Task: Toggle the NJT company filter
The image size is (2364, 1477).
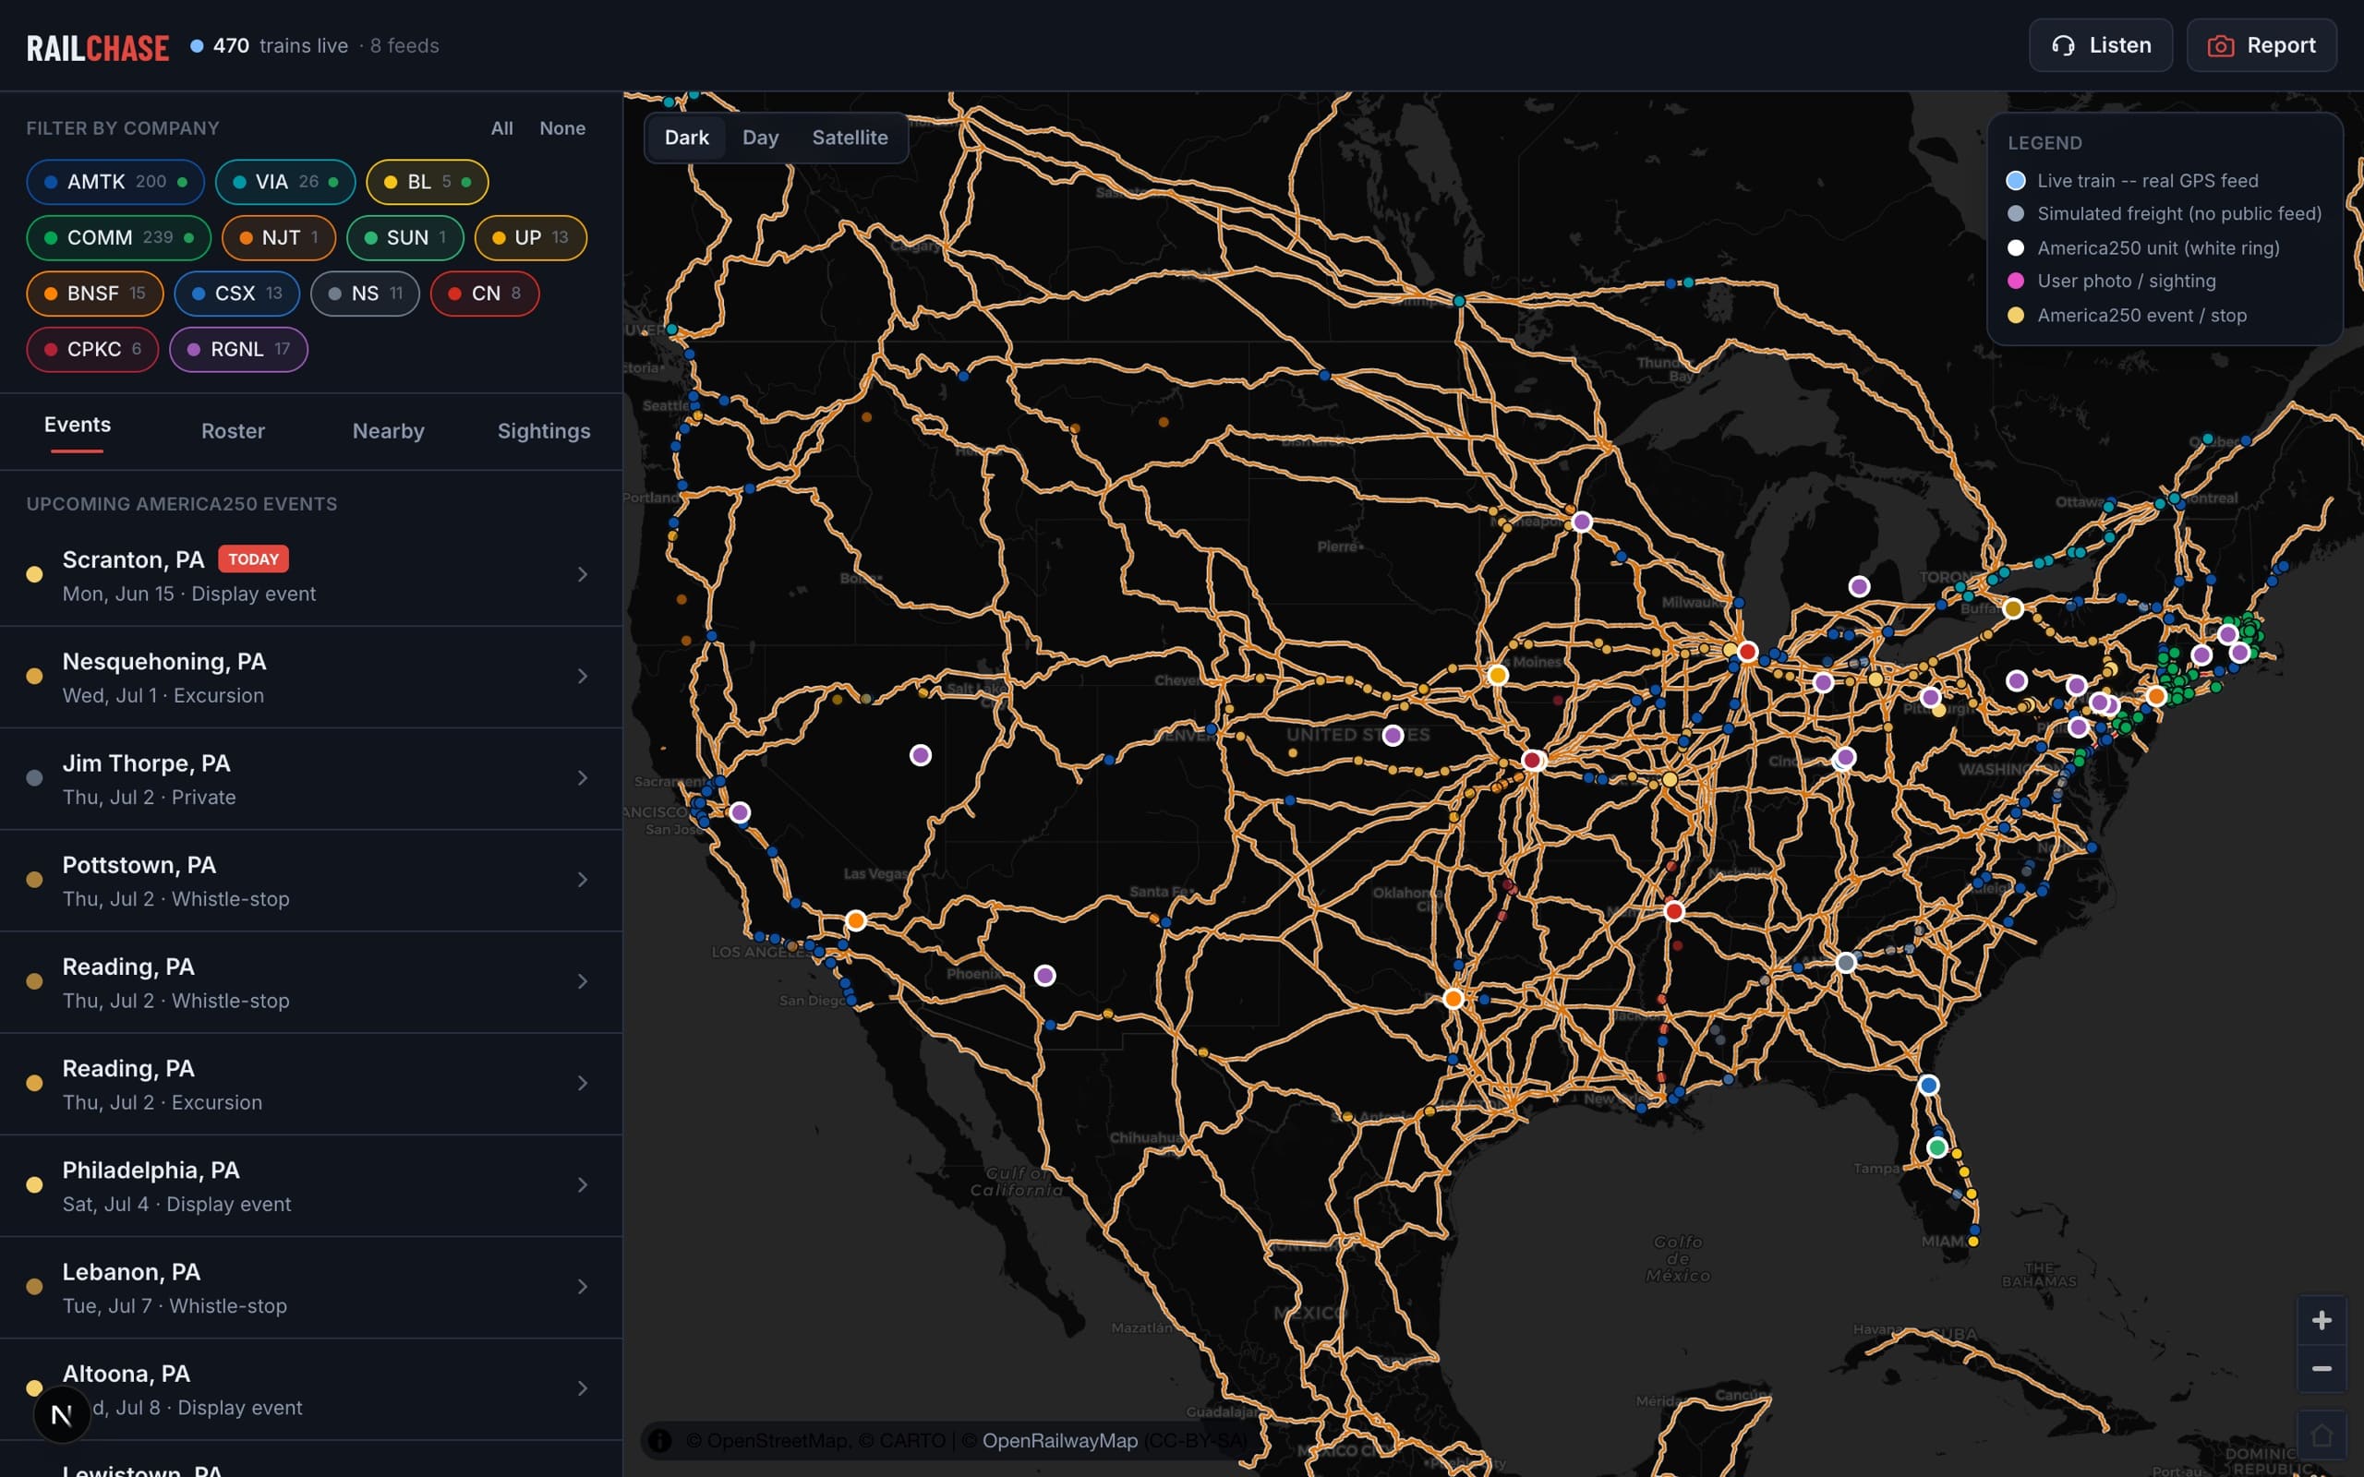Action: pyautogui.click(x=278, y=237)
